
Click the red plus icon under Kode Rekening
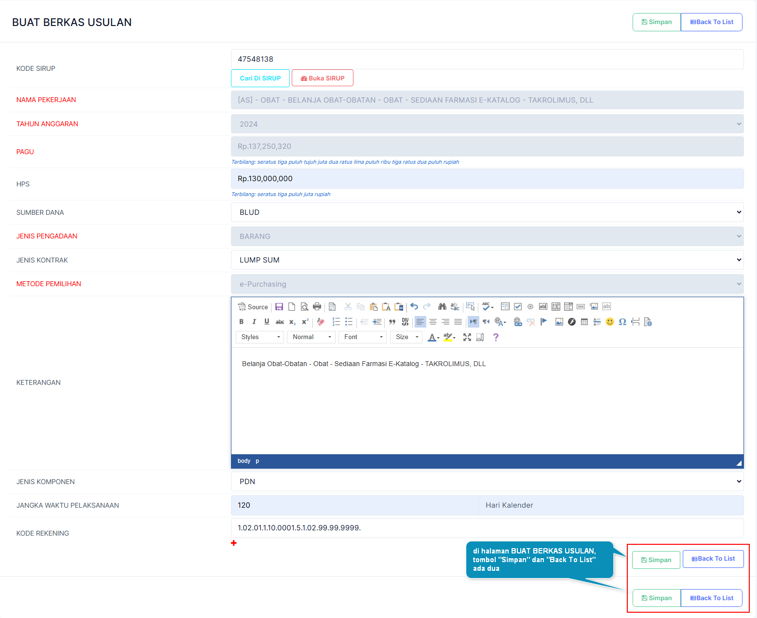[x=234, y=543]
